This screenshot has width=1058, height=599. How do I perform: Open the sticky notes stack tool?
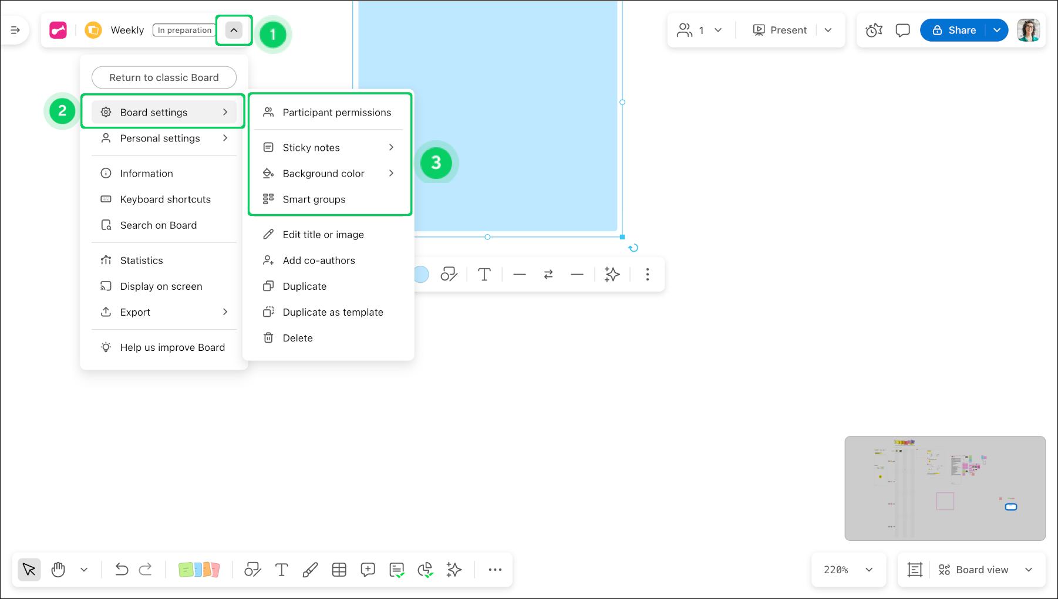[198, 570]
